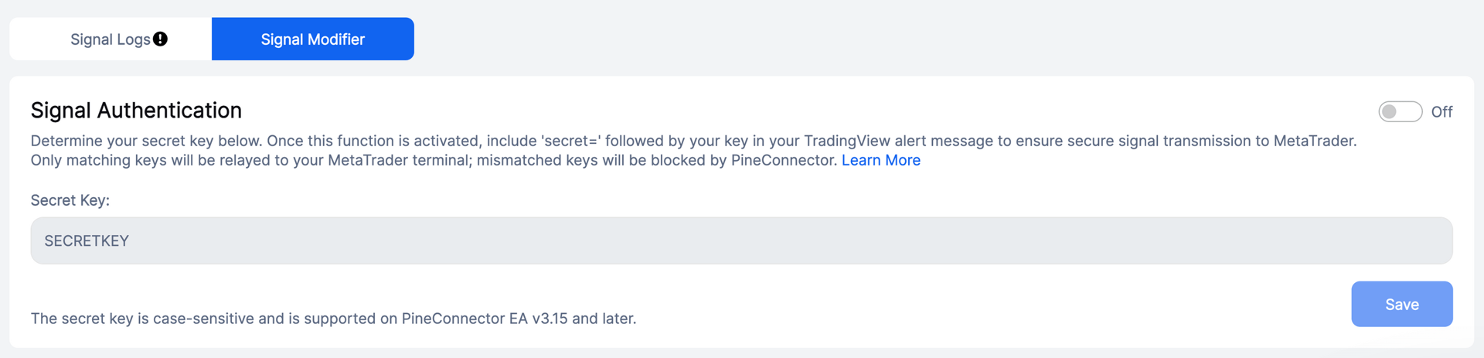Viewport: 1484px width, 358px height.
Task: Open the Learn More link
Action: tap(881, 160)
